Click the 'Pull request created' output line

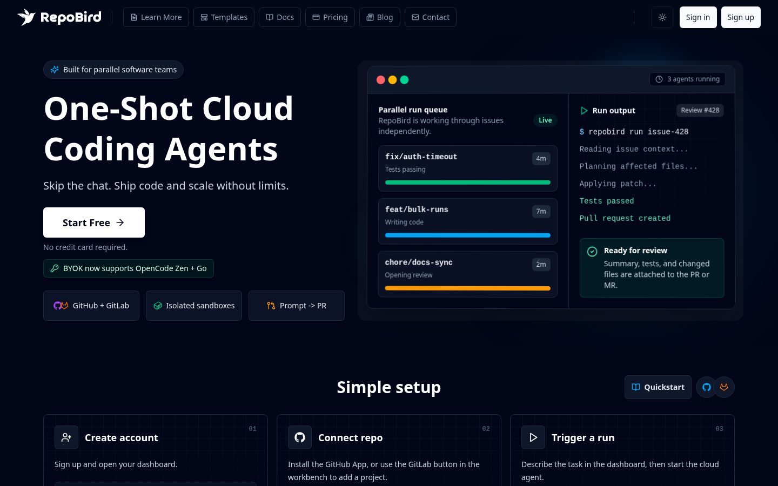pyautogui.click(x=625, y=218)
